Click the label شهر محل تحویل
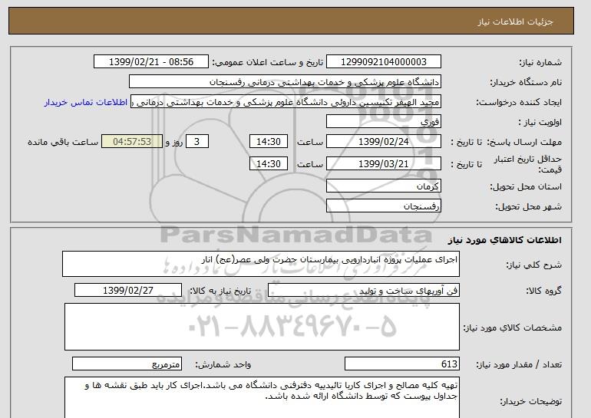The image size is (591, 418). (528, 207)
